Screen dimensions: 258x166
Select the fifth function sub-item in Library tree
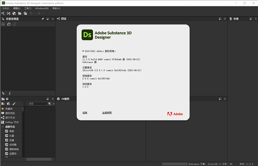(11, 149)
